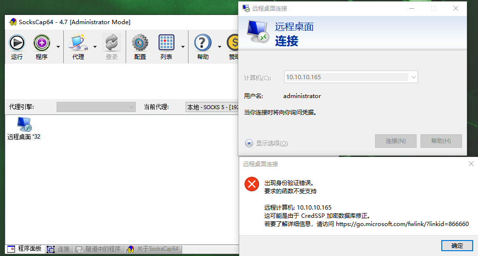The width and height of the screenshot is (478, 256).
Task: Click the CredSSP 加密数据库修正 text line
Action: tap(318, 216)
